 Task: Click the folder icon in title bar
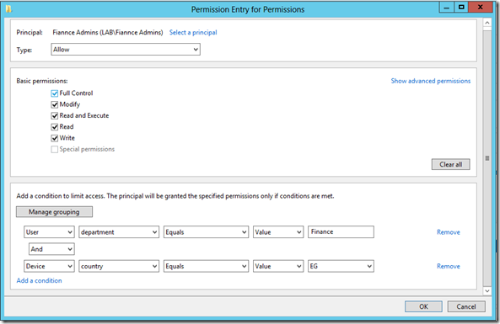(8, 9)
